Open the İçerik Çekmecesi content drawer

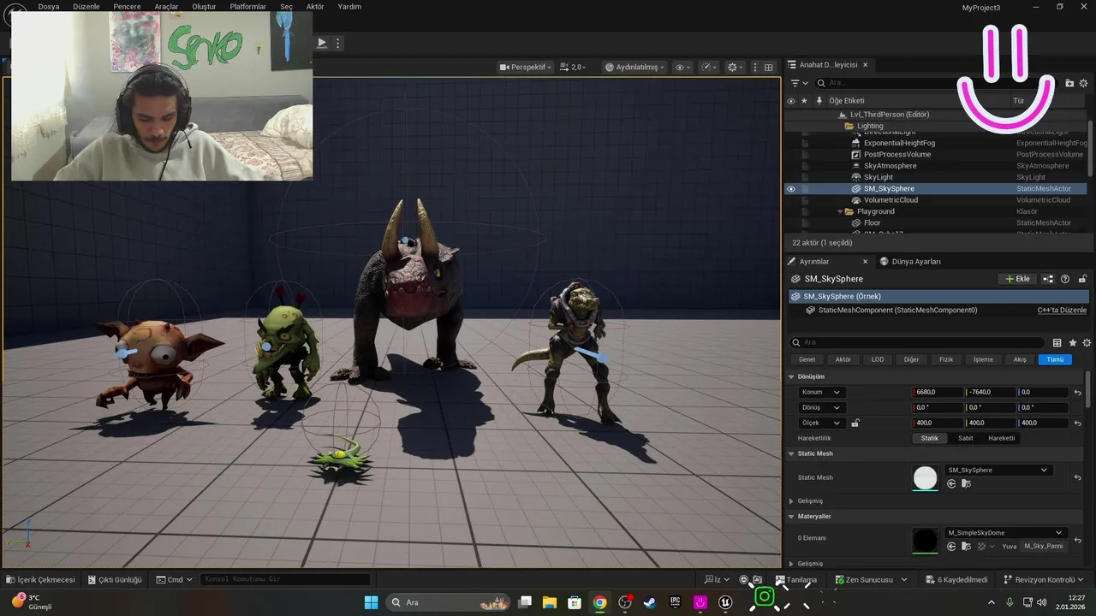click(40, 580)
